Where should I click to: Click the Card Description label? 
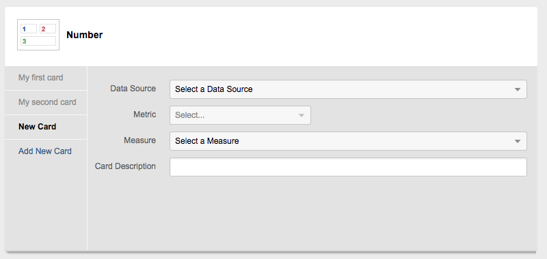click(125, 166)
